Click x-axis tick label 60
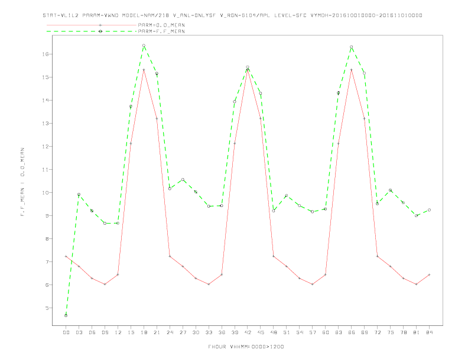Image resolution: width=468 pixels, height=362 pixels. pyautogui.click(x=326, y=332)
